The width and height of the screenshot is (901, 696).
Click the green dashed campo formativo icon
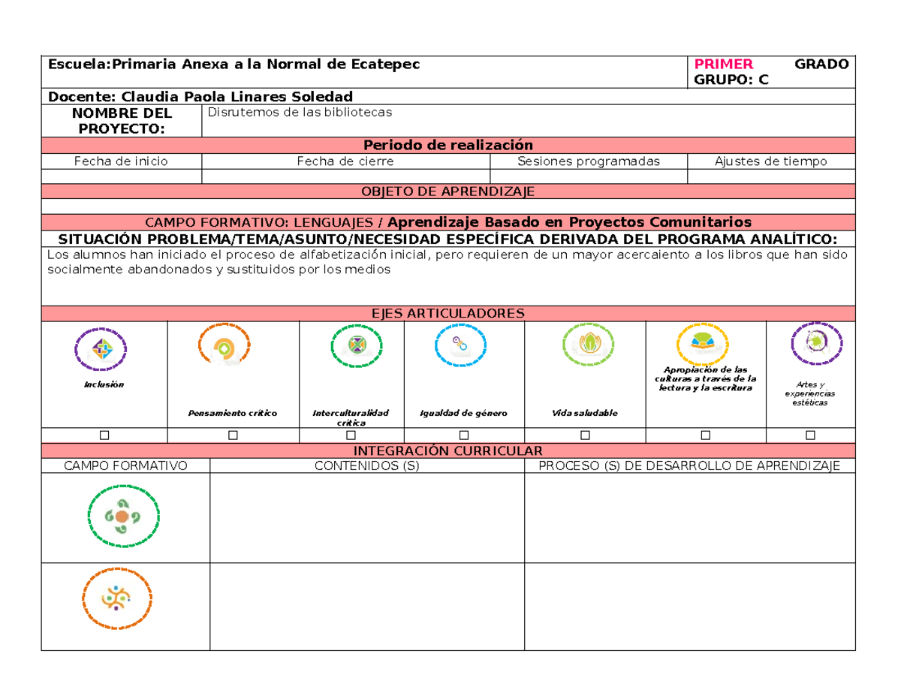124,518
